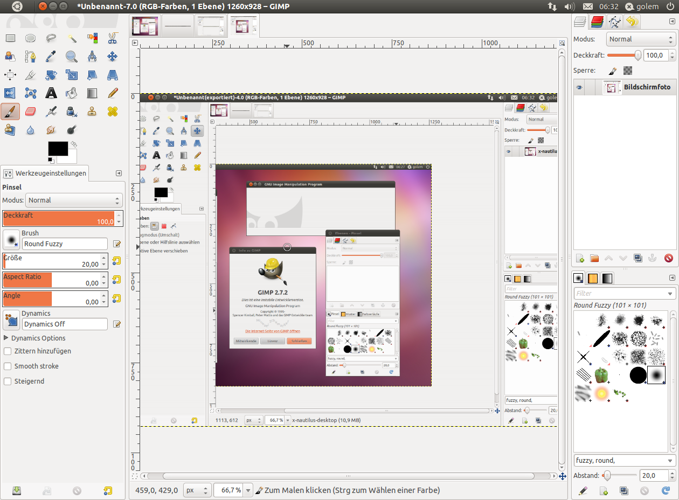Image resolution: width=679 pixels, height=500 pixels.
Task: Select the Smudge tool
Action: [51, 130]
